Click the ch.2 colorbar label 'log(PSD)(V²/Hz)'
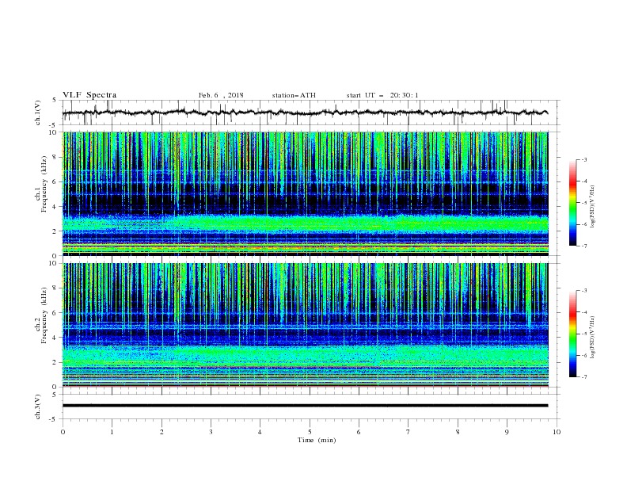Screen dimensions: 627x485 (x=593, y=338)
